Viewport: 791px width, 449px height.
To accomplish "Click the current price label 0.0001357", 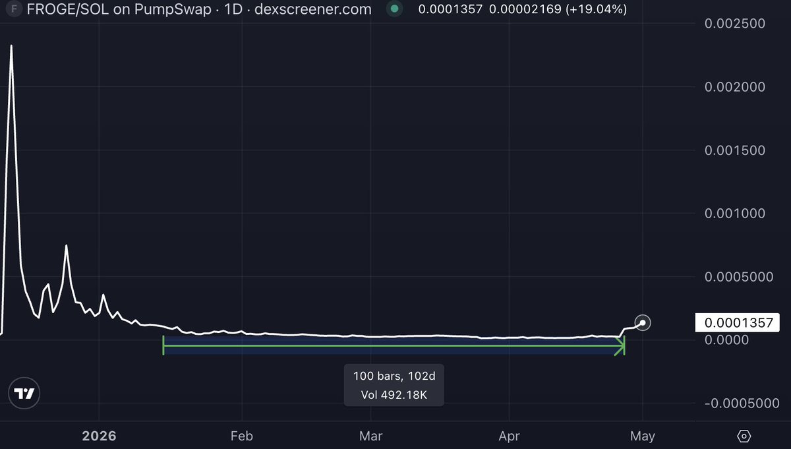I will (738, 323).
